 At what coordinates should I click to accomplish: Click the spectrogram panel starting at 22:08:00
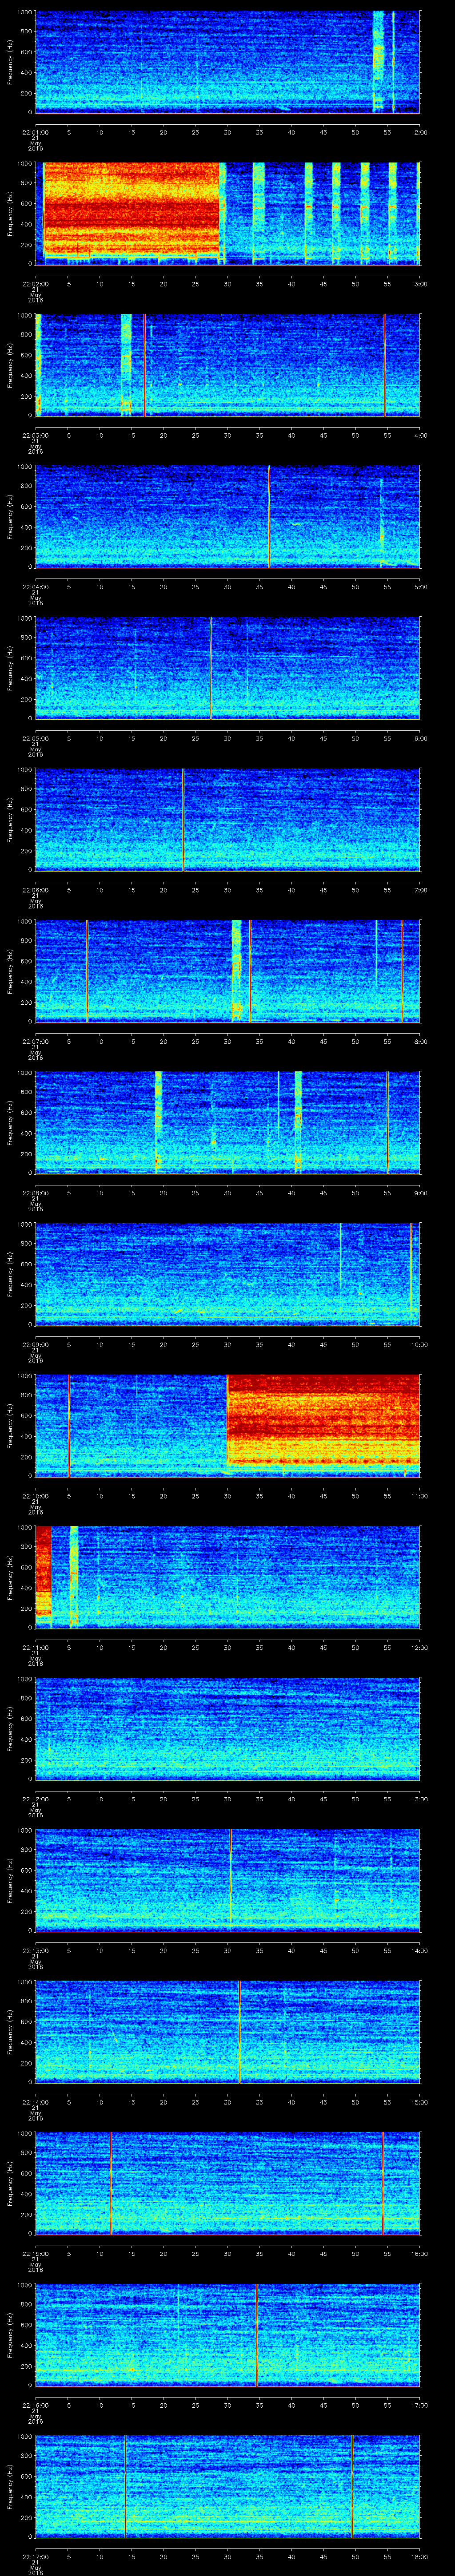[x=227, y=1122]
